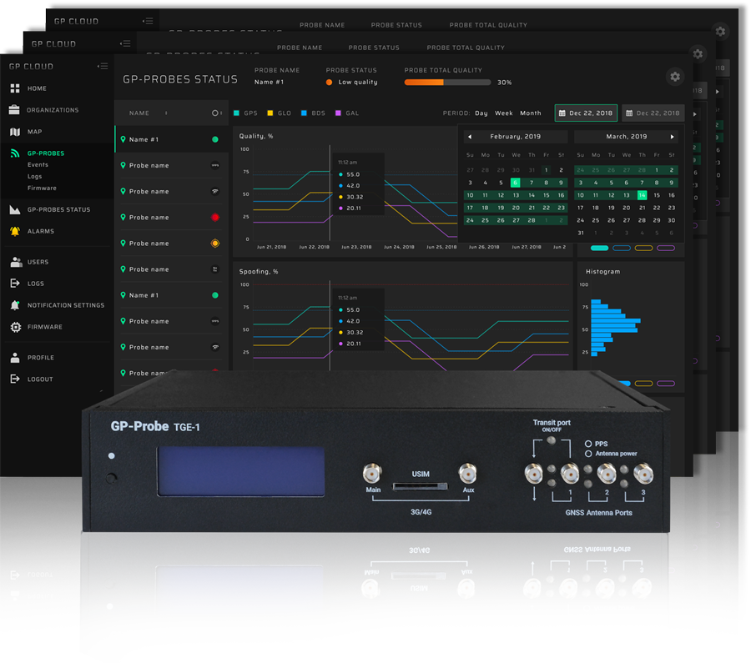Click the "GP-PROBES STATUS" page heading

click(x=180, y=79)
